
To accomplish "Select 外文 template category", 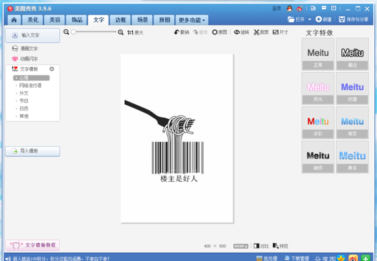I will 24,93.
